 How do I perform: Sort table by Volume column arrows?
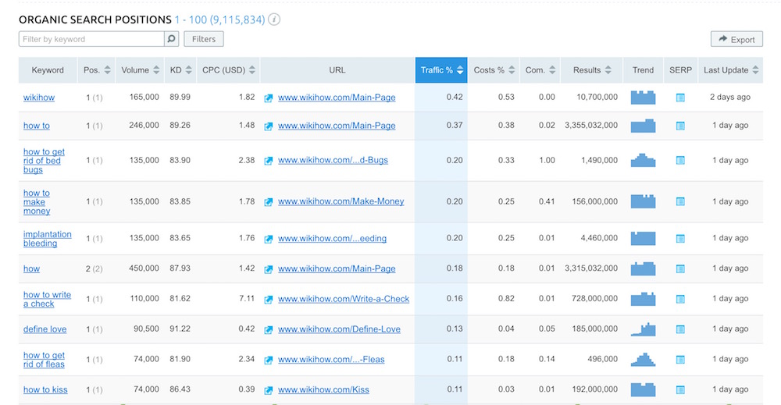(156, 70)
